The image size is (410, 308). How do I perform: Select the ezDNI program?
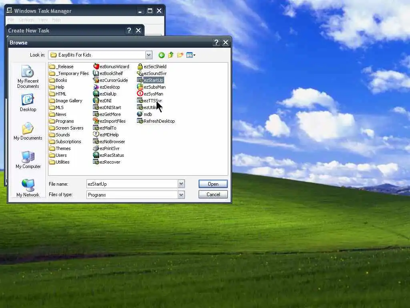point(102,101)
